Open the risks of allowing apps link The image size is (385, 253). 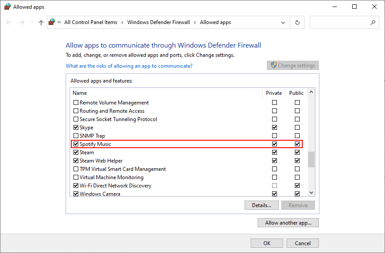[129, 66]
